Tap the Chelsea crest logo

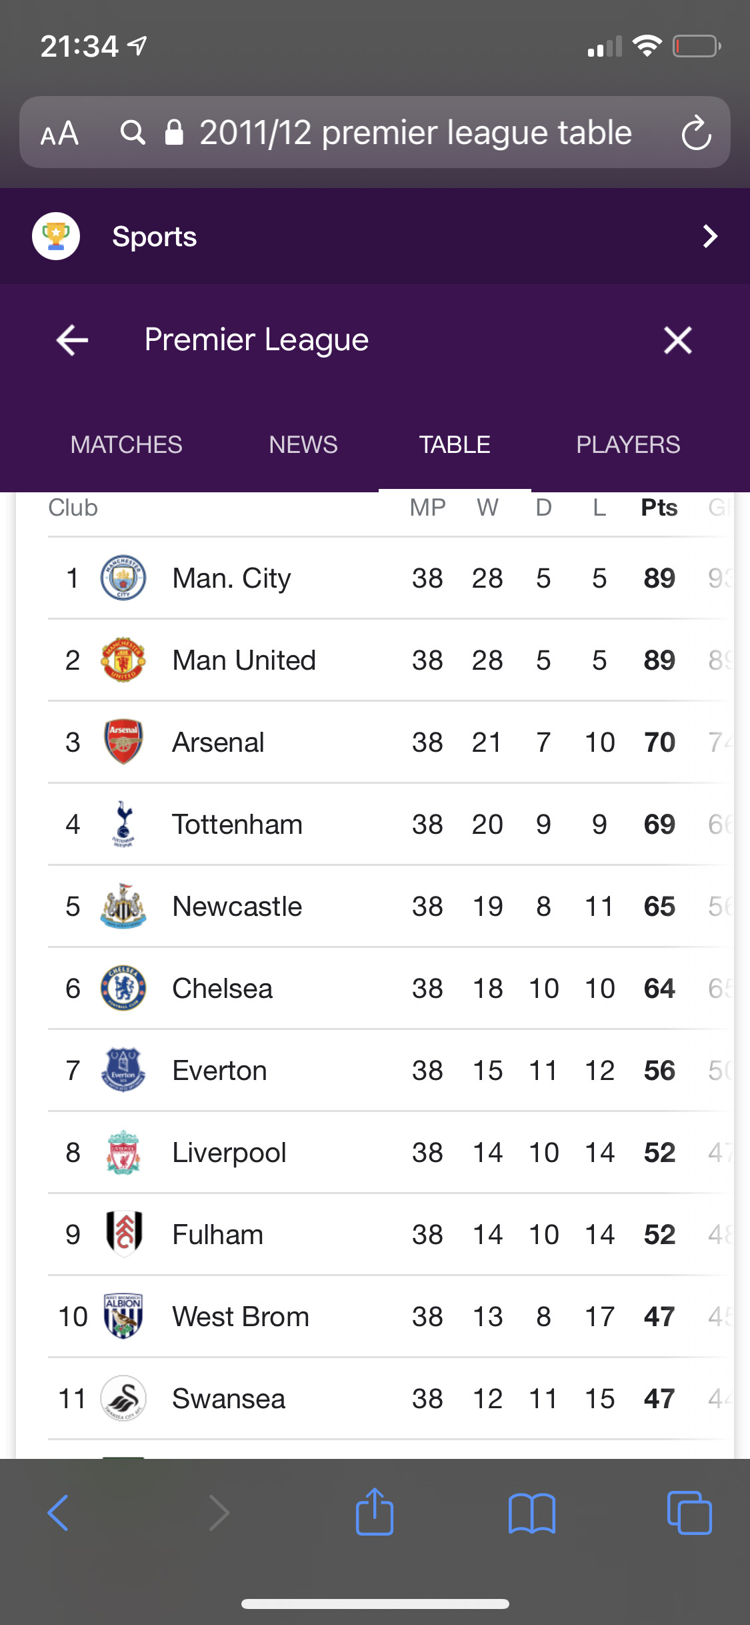point(123,988)
